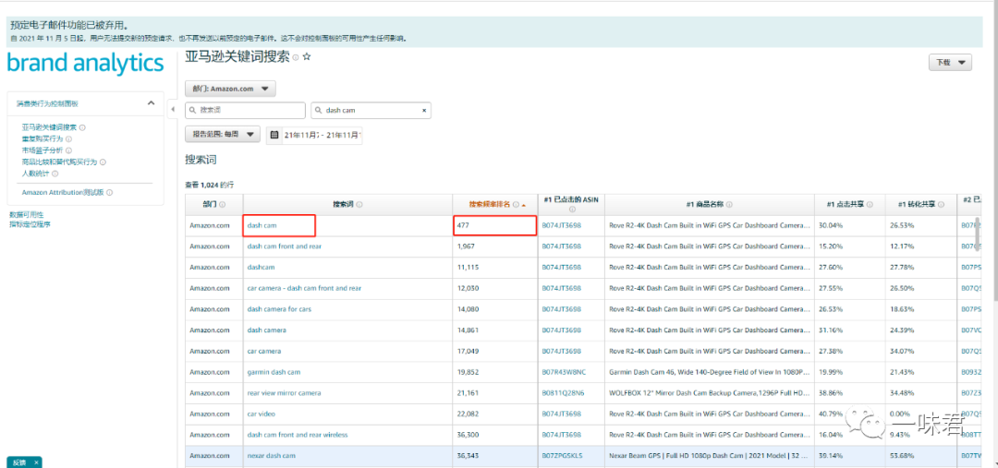Image resolution: width=998 pixels, height=468 pixels.
Task: Click the brand analytics logo
Action: [85, 65]
